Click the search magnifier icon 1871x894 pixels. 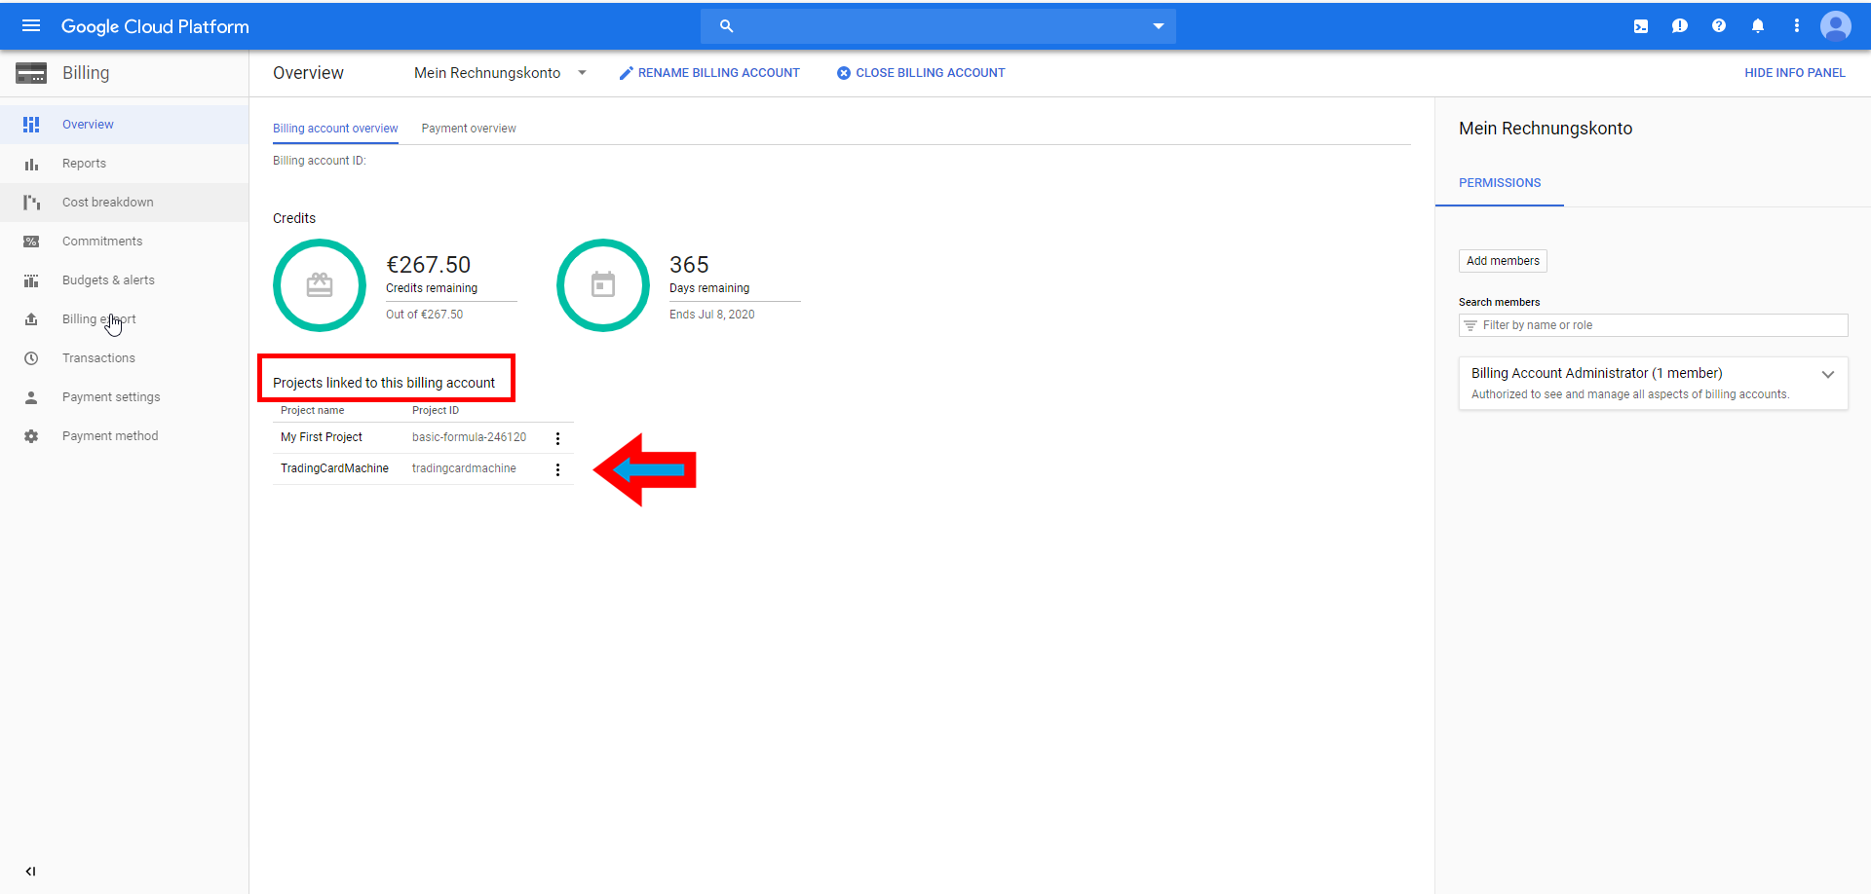click(726, 26)
